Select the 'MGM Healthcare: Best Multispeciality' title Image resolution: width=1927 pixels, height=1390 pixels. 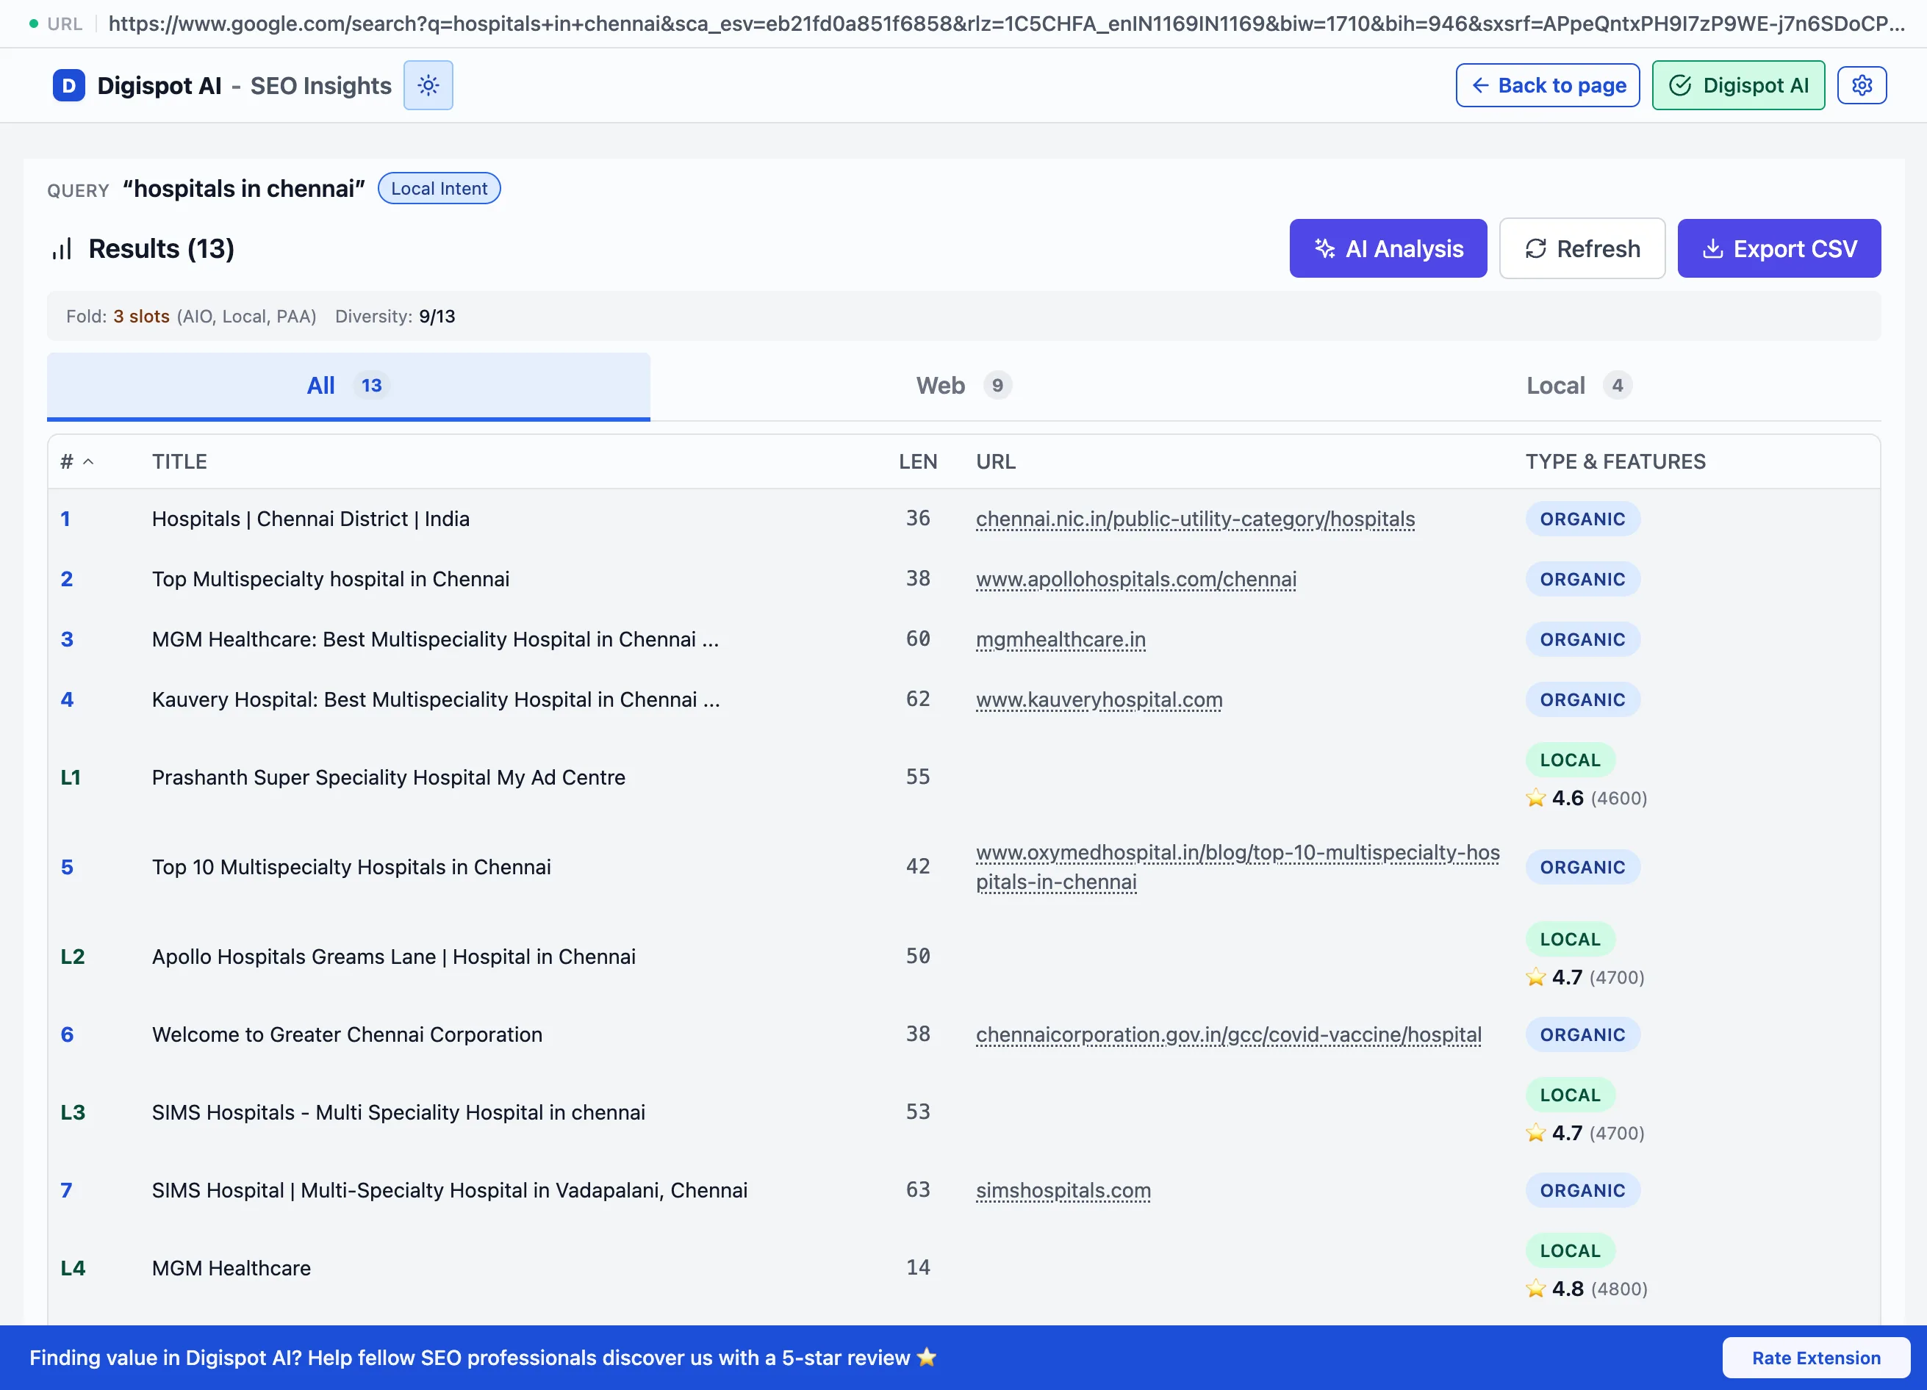(435, 639)
